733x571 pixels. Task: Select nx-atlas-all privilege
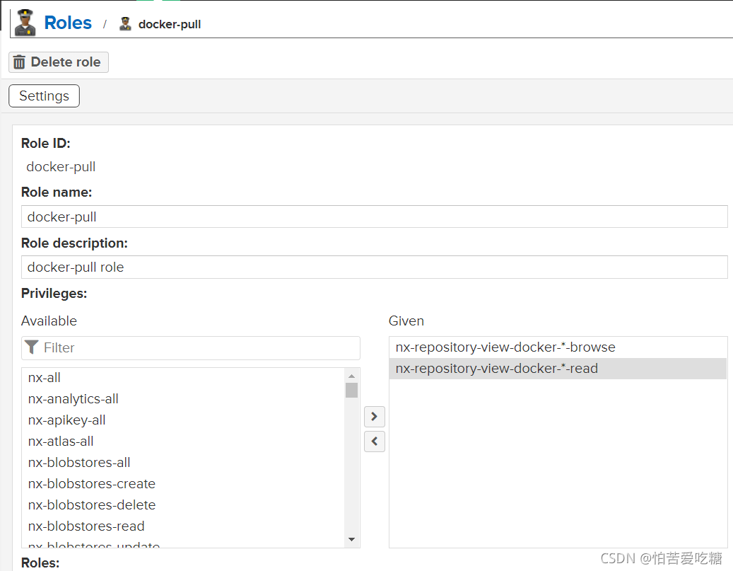(x=183, y=442)
